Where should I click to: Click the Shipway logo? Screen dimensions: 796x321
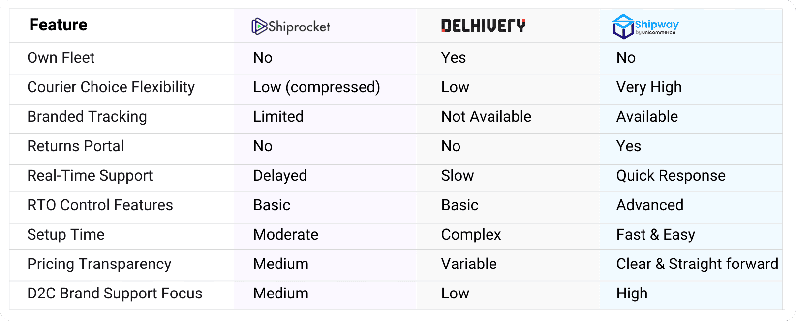pyautogui.click(x=645, y=27)
